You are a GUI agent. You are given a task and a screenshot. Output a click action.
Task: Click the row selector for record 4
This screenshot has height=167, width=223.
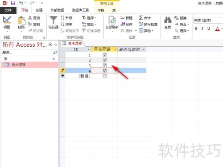62,70
